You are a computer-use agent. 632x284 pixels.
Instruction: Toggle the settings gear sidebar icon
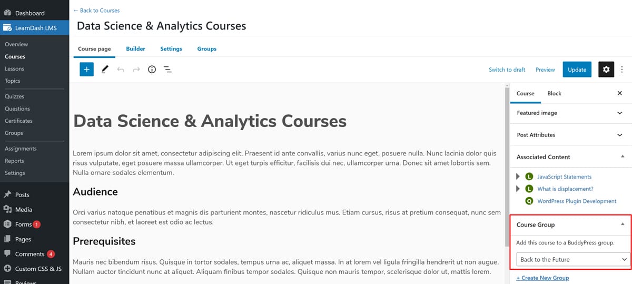click(x=606, y=69)
